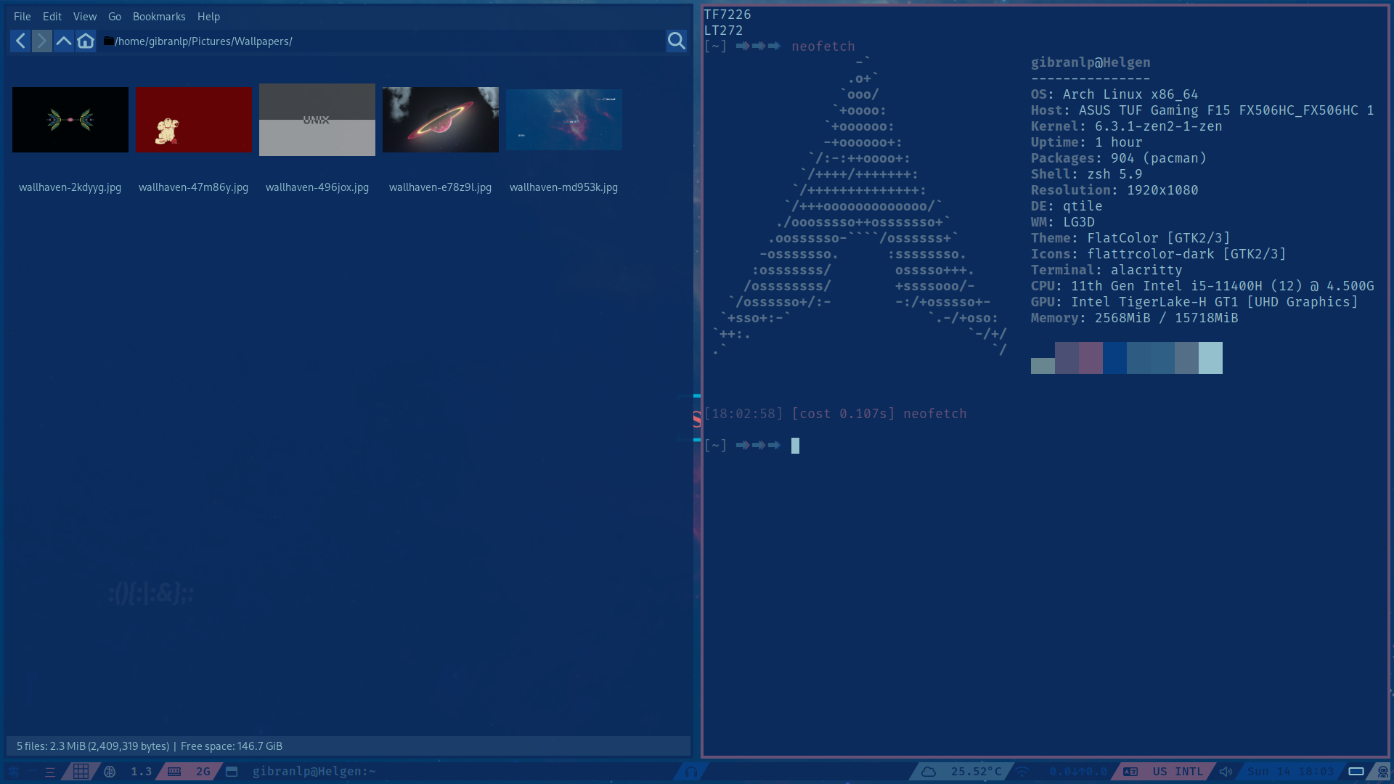Go up to parent folder
1394x784 pixels.
(x=64, y=41)
